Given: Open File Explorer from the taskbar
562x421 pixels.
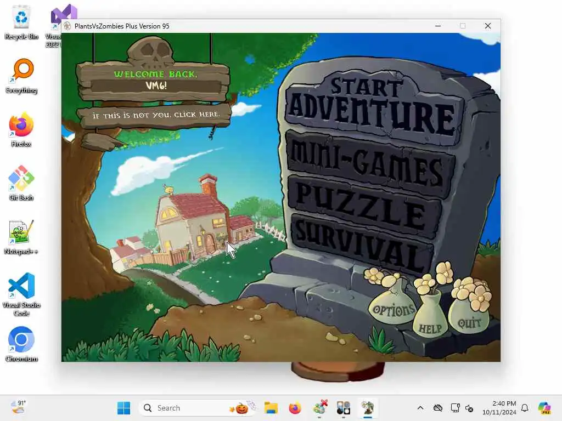Looking at the screenshot, I should point(271,408).
